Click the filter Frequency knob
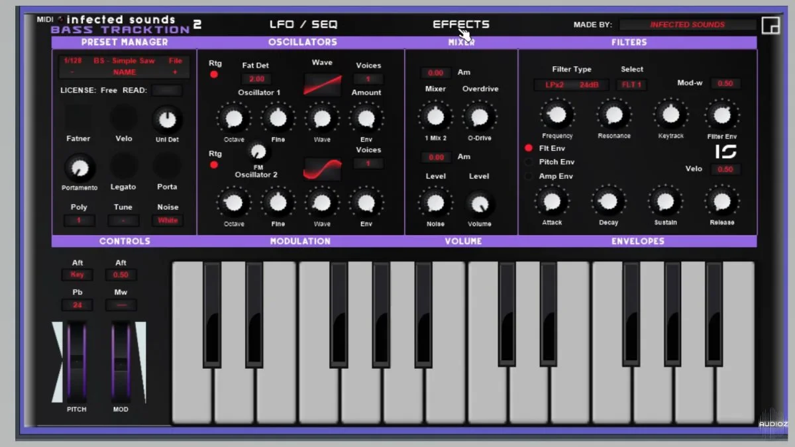 tap(557, 115)
